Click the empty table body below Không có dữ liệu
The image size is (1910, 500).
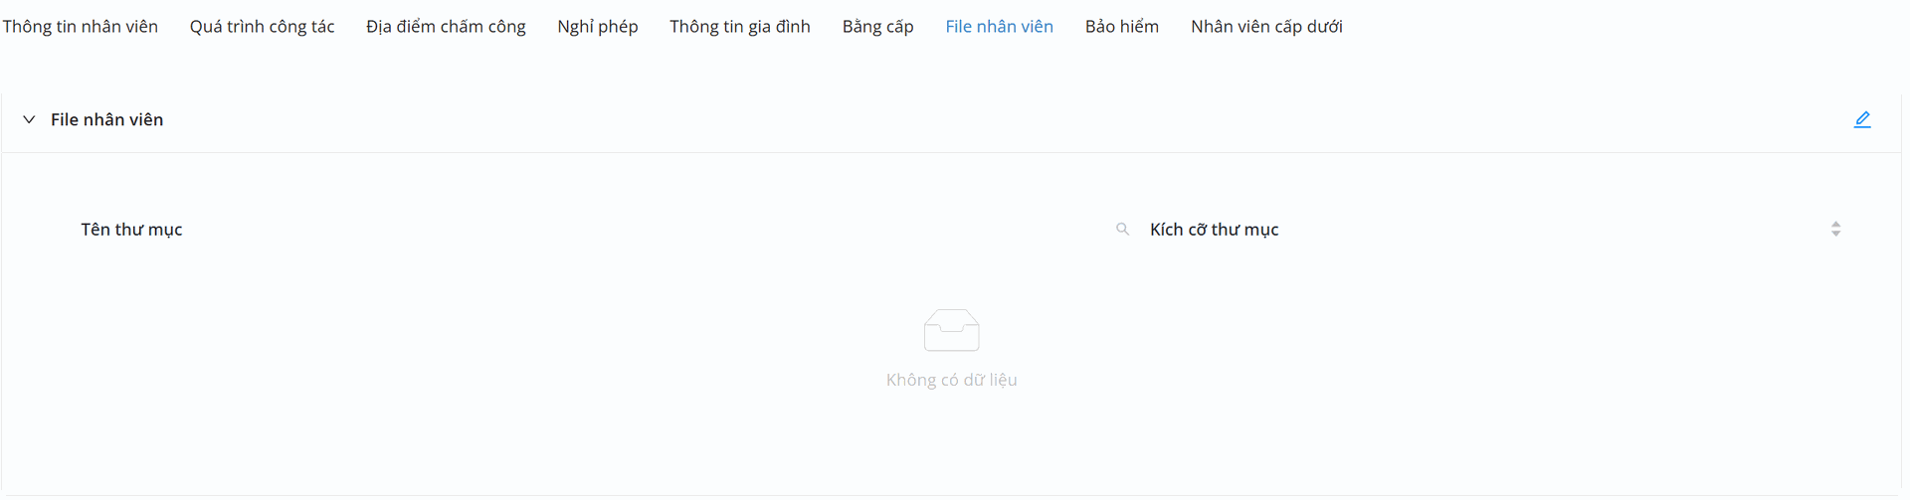[x=951, y=442]
